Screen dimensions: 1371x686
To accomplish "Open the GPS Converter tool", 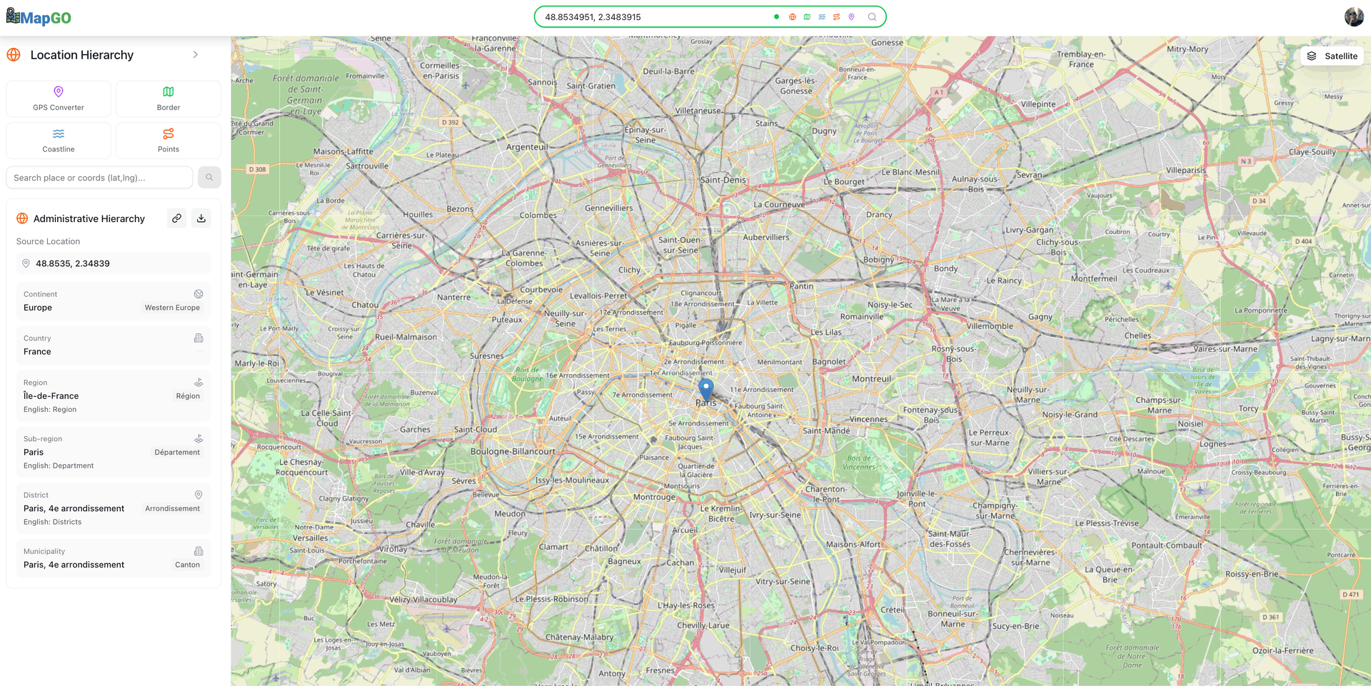I will tap(59, 99).
